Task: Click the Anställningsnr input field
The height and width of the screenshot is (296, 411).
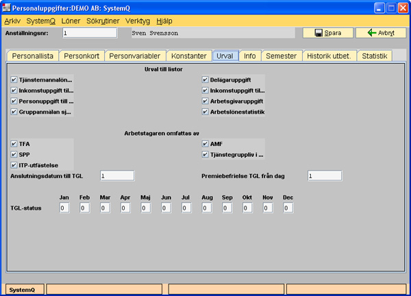Action: point(89,33)
